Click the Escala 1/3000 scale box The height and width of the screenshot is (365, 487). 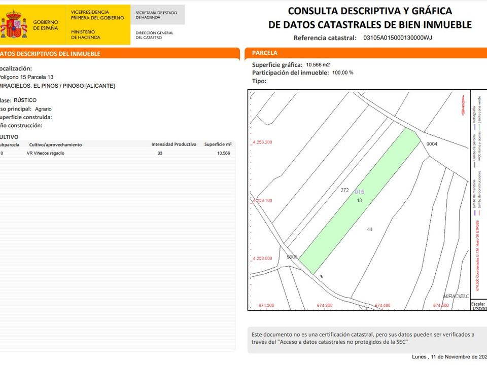click(478, 306)
